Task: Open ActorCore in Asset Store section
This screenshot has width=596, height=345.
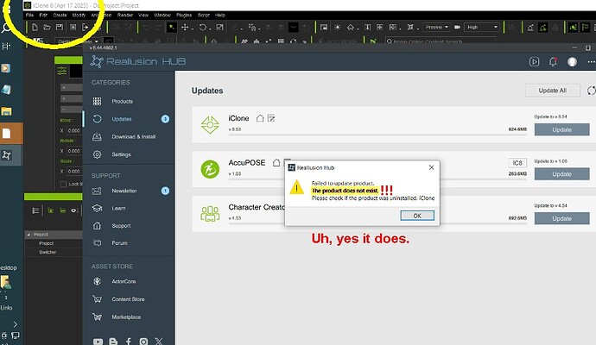Action: [x=124, y=282]
